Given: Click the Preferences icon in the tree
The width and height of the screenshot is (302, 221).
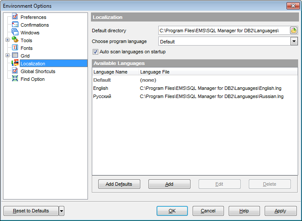Looking at the screenshot, I should coord(15,17).
